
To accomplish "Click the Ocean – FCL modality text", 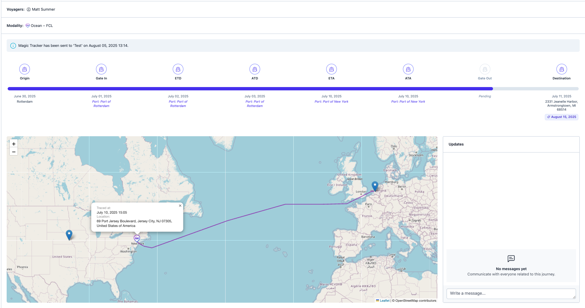I will 42,26.
